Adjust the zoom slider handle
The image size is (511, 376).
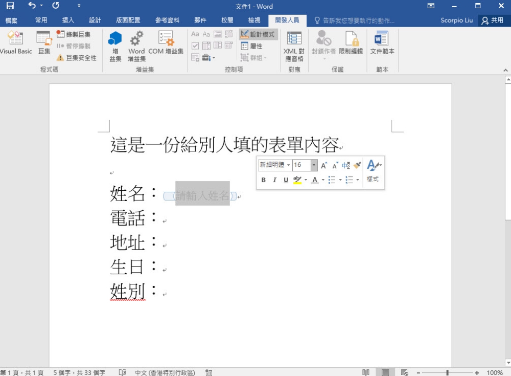pos(448,372)
